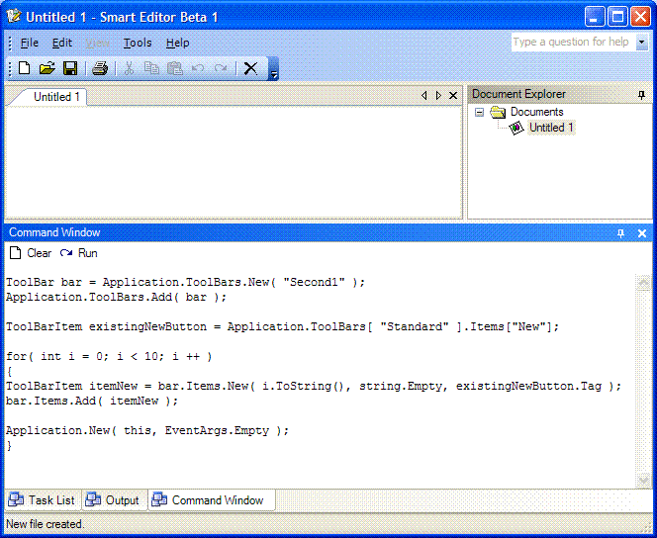The image size is (657, 538).
Task: Click the Delete X icon in toolbar
Action: (250, 68)
